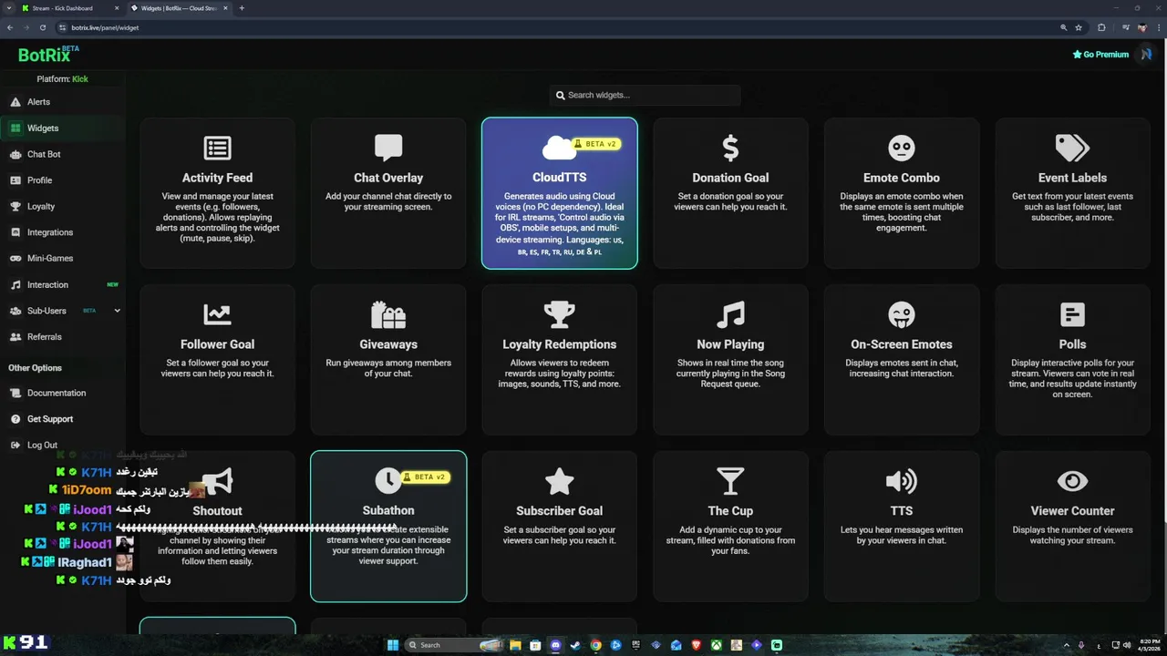Go to Profile in the sidebar

tap(63, 180)
